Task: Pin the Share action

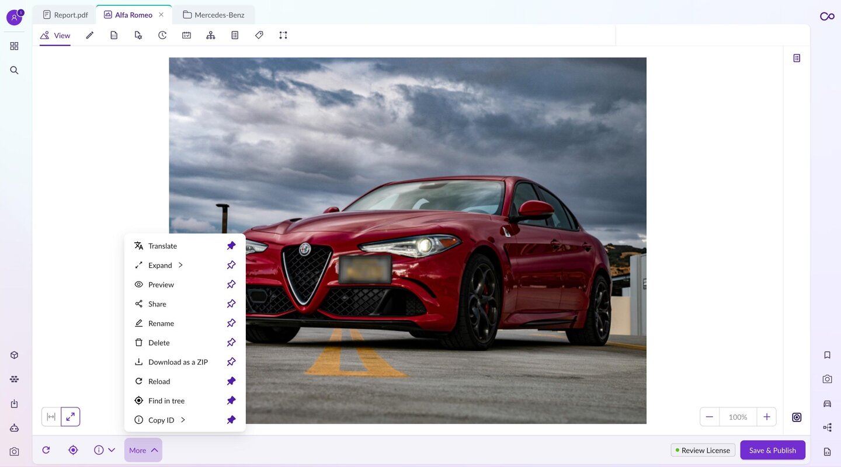Action: [x=231, y=304]
